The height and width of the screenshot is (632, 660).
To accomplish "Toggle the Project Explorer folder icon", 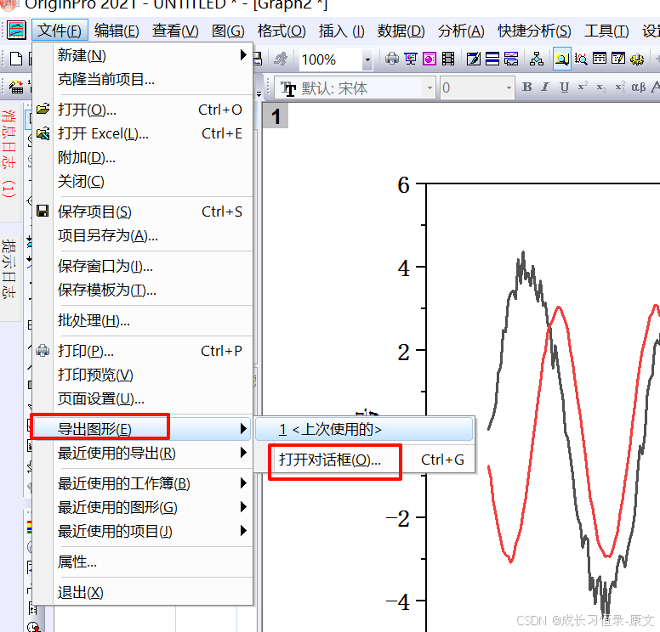I will point(562,59).
